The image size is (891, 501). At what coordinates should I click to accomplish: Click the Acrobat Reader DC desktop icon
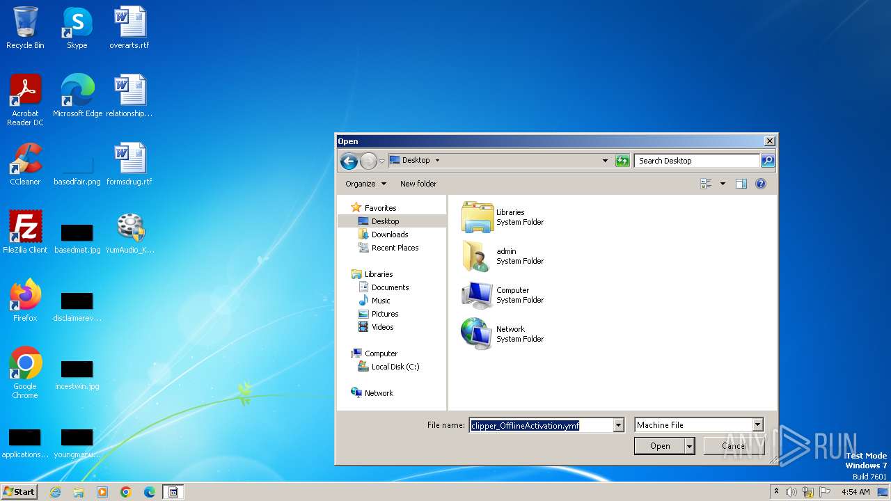tap(25, 100)
